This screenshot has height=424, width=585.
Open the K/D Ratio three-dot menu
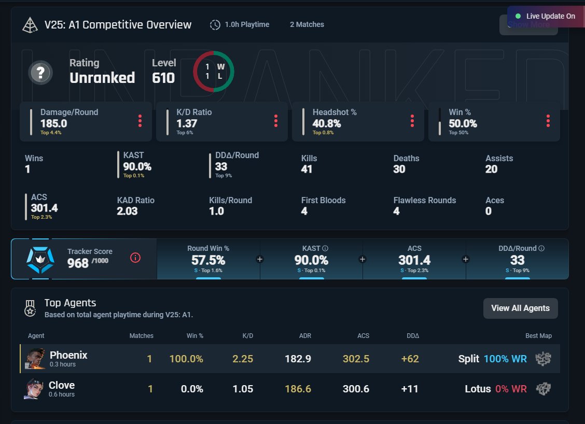coord(276,121)
